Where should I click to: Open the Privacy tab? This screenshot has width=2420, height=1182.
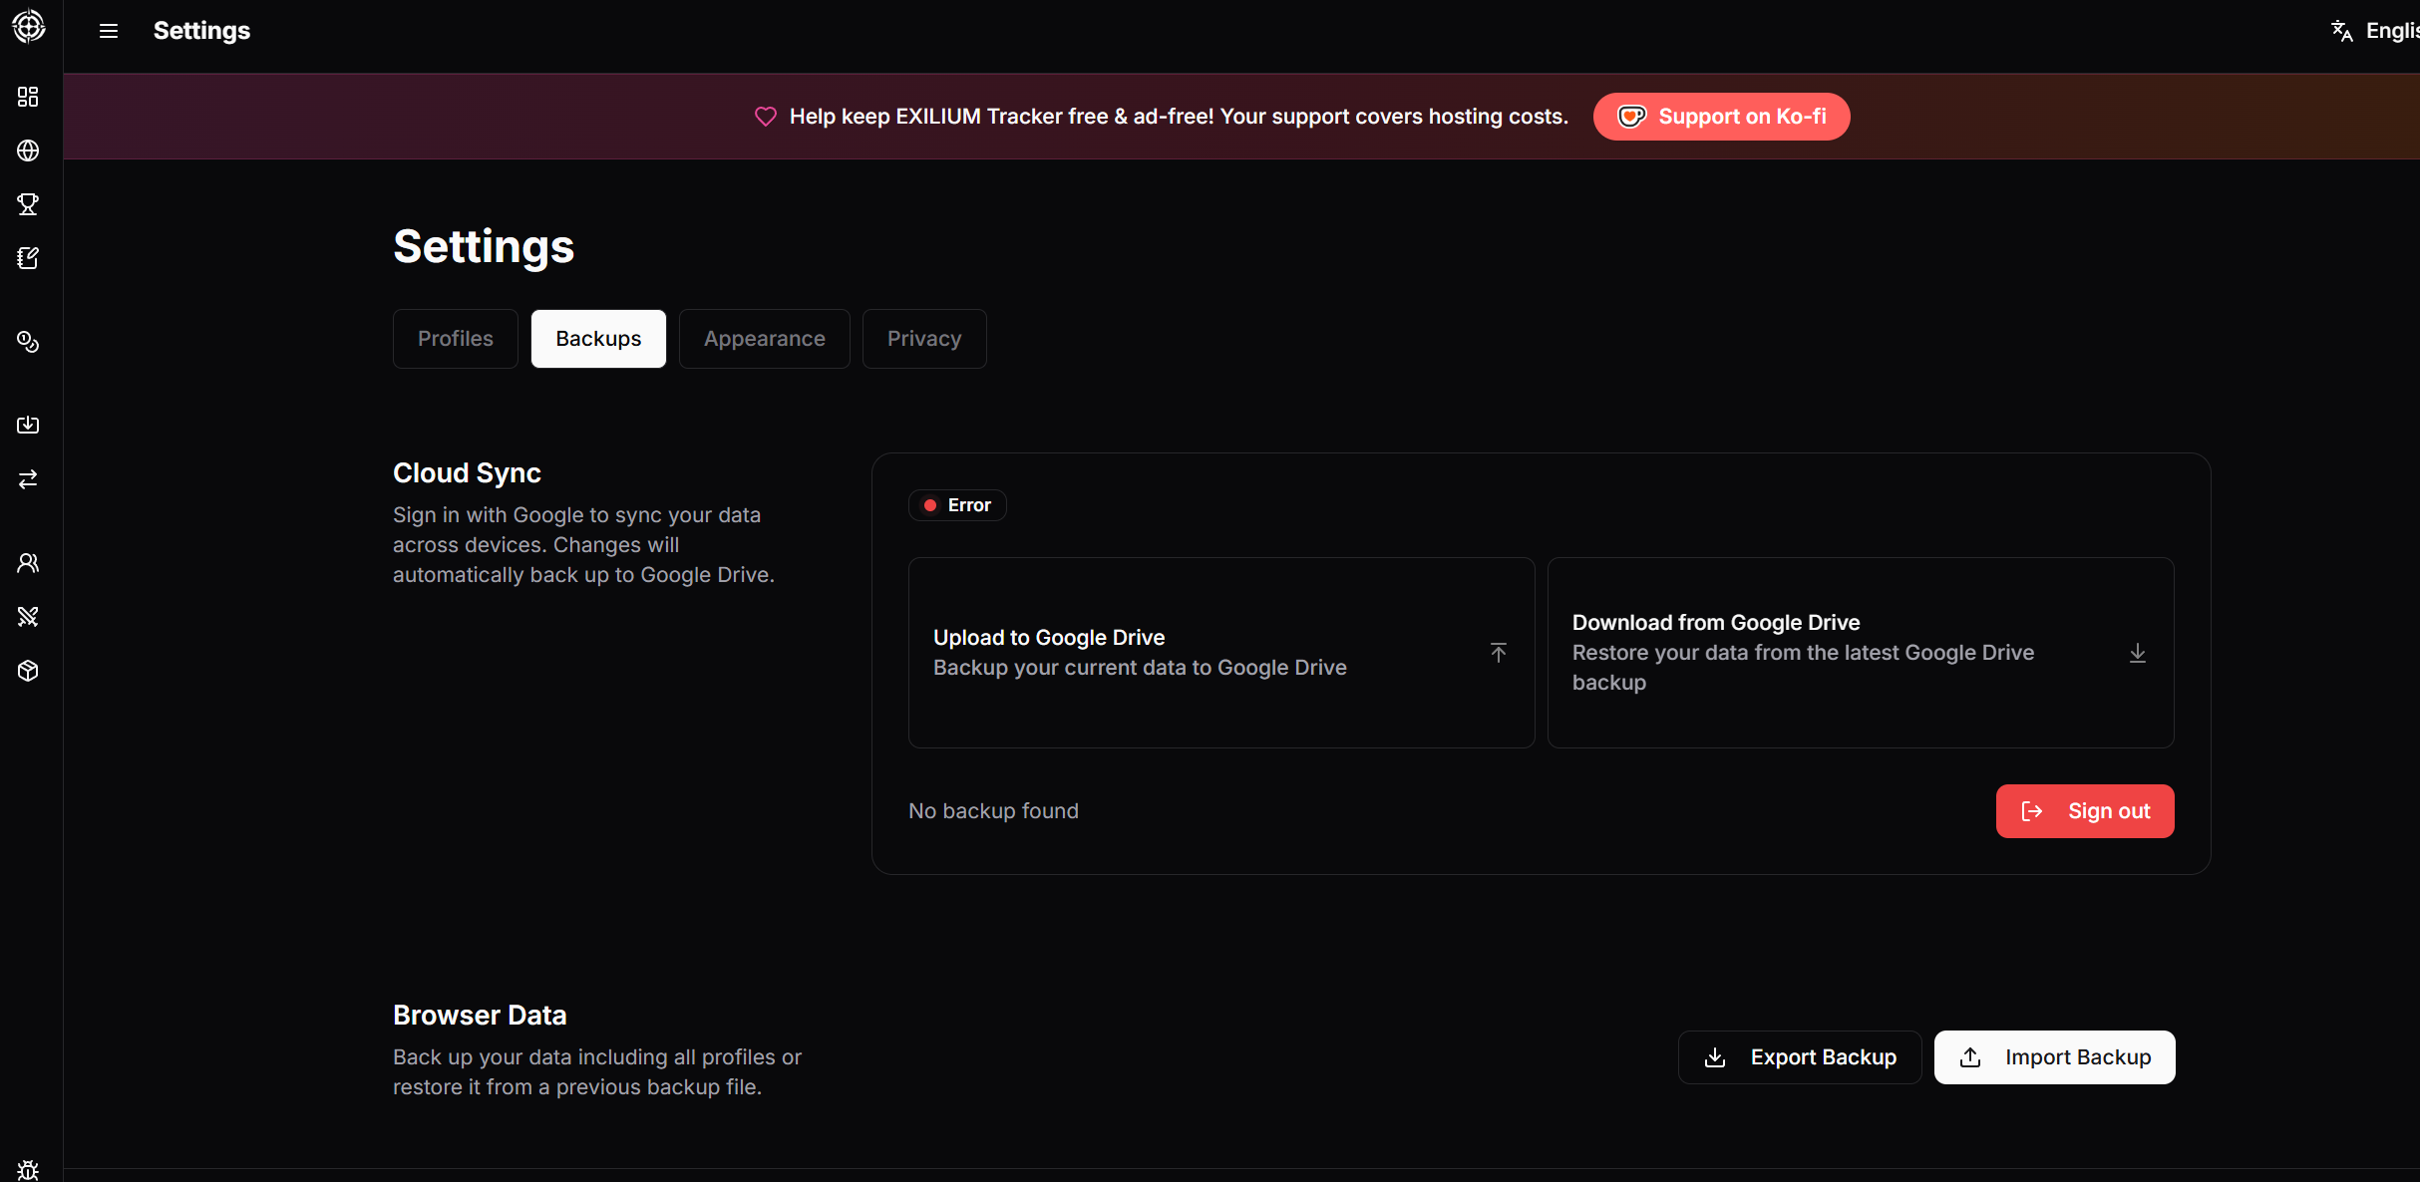pos(923,339)
